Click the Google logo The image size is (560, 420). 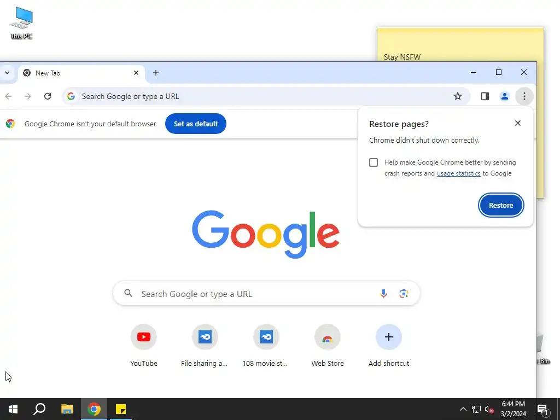click(x=266, y=234)
